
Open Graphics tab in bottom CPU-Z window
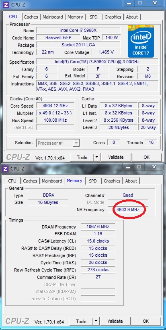(x=112, y=181)
